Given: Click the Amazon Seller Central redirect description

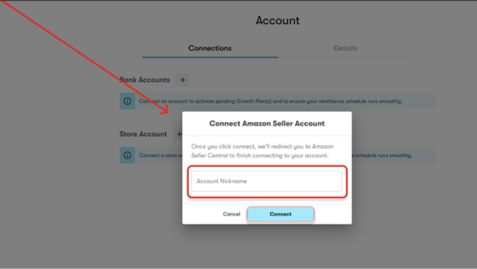Looking at the screenshot, I should point(262,151).
